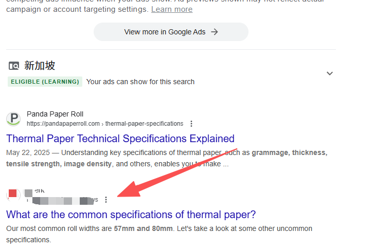This screenshot has width=391, height=252.
Task: Open three-dot menu beside blurred URL
Action: (106, 200)
